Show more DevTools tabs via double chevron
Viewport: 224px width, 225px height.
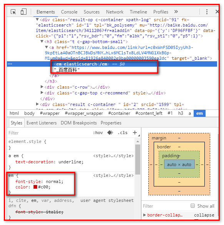(x=176, y=12)
